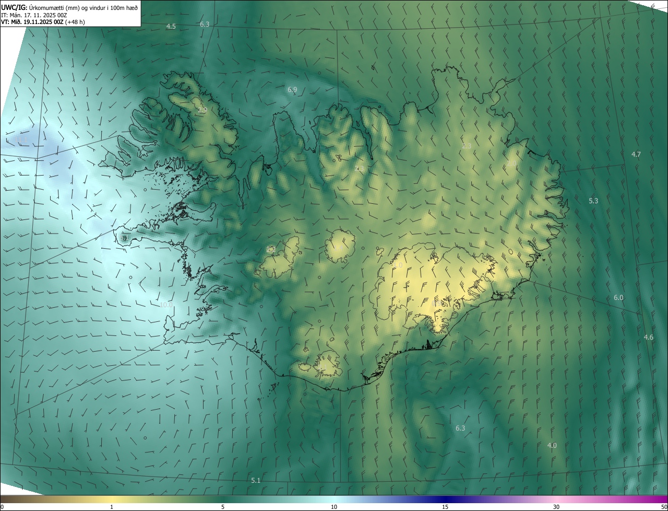Select the 5 tick on the color scale
The width and height of the screenshot is (668, 511).
click(223, 507)
